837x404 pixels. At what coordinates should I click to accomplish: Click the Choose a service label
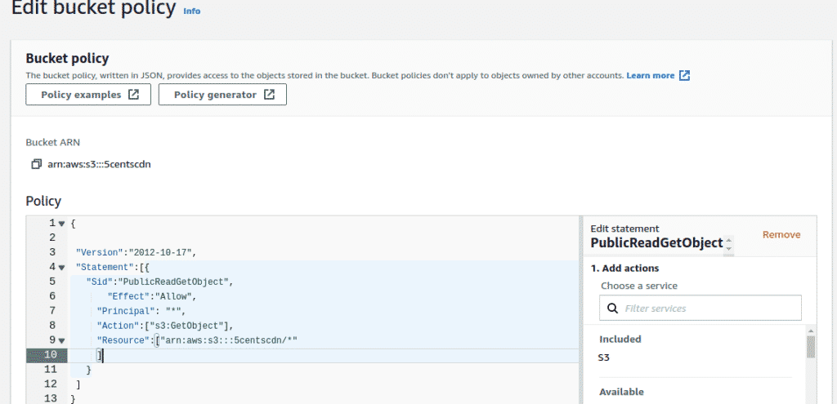639,286
